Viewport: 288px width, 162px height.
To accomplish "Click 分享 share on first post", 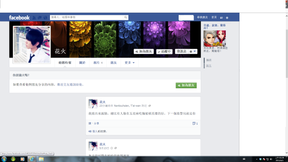I will point(96,123).
